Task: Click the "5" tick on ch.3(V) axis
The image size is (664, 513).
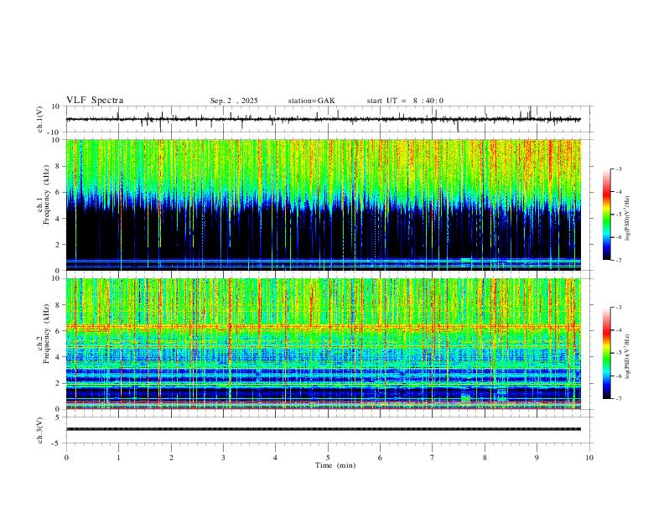Action: (x=58, y=417)
